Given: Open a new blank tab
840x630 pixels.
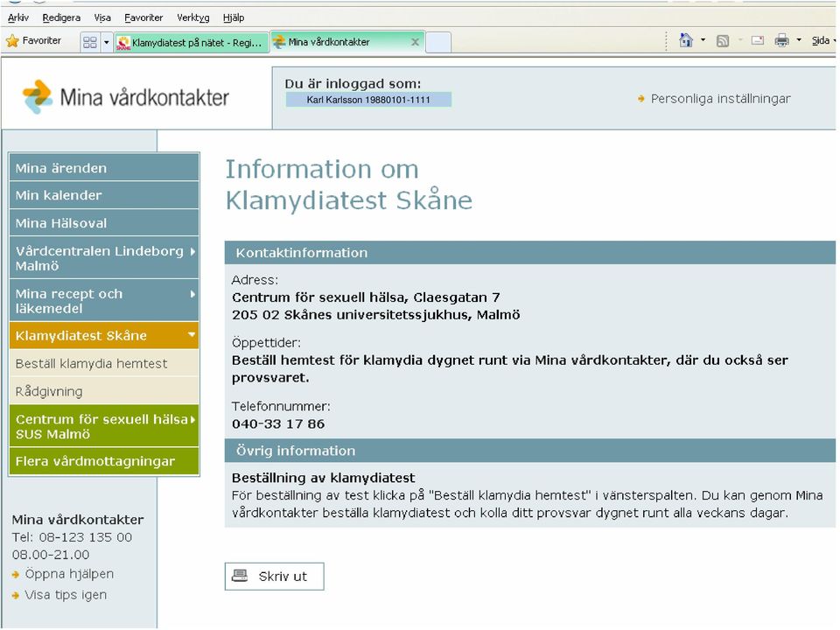Looking at the screenshot, I should pos(438,42).
